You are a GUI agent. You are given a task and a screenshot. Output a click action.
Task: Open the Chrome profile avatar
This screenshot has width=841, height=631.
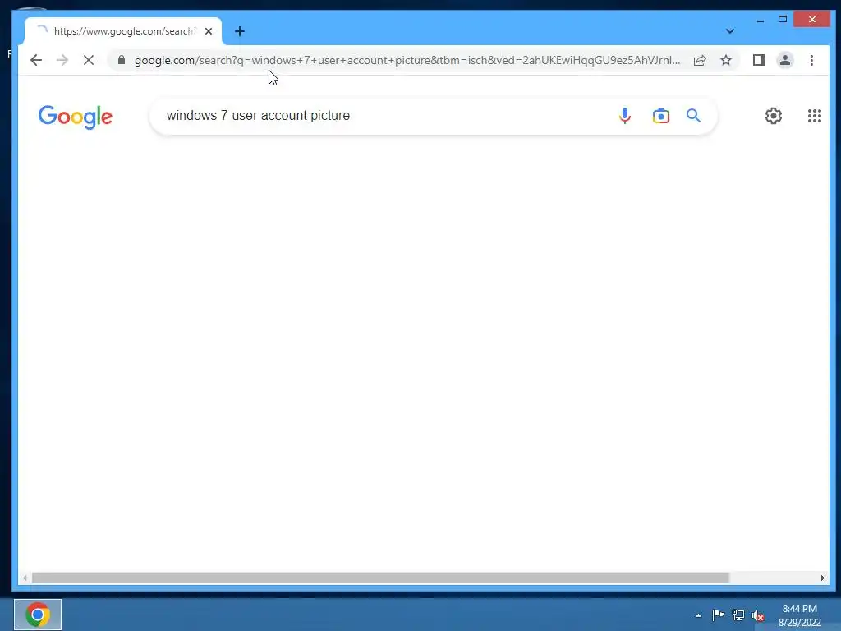784,60
